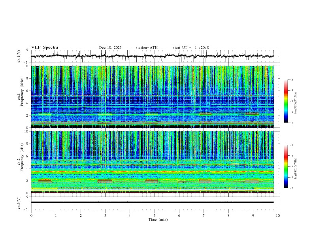The width and height of the screenshot is (313, 242).
Task: Click the ch.1 voltage waveform trace
Action: (152, 56)
